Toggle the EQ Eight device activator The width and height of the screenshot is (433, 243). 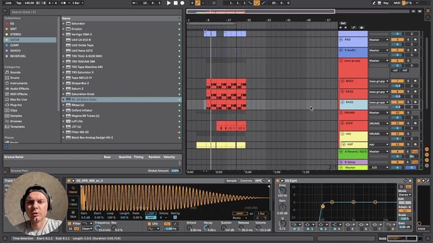coord(278,181)
